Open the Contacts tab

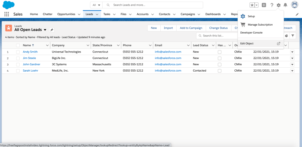(x=164, y=14)
